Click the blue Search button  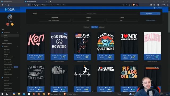click(149, 13)
